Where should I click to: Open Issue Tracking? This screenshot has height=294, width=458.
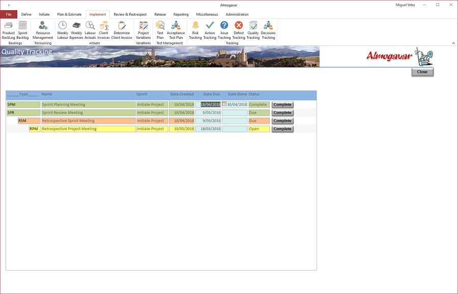tap(224, 30)
